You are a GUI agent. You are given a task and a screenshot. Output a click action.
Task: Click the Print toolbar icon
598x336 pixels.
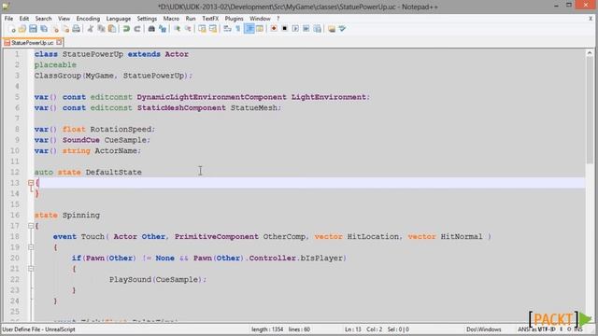click(77, 29)
